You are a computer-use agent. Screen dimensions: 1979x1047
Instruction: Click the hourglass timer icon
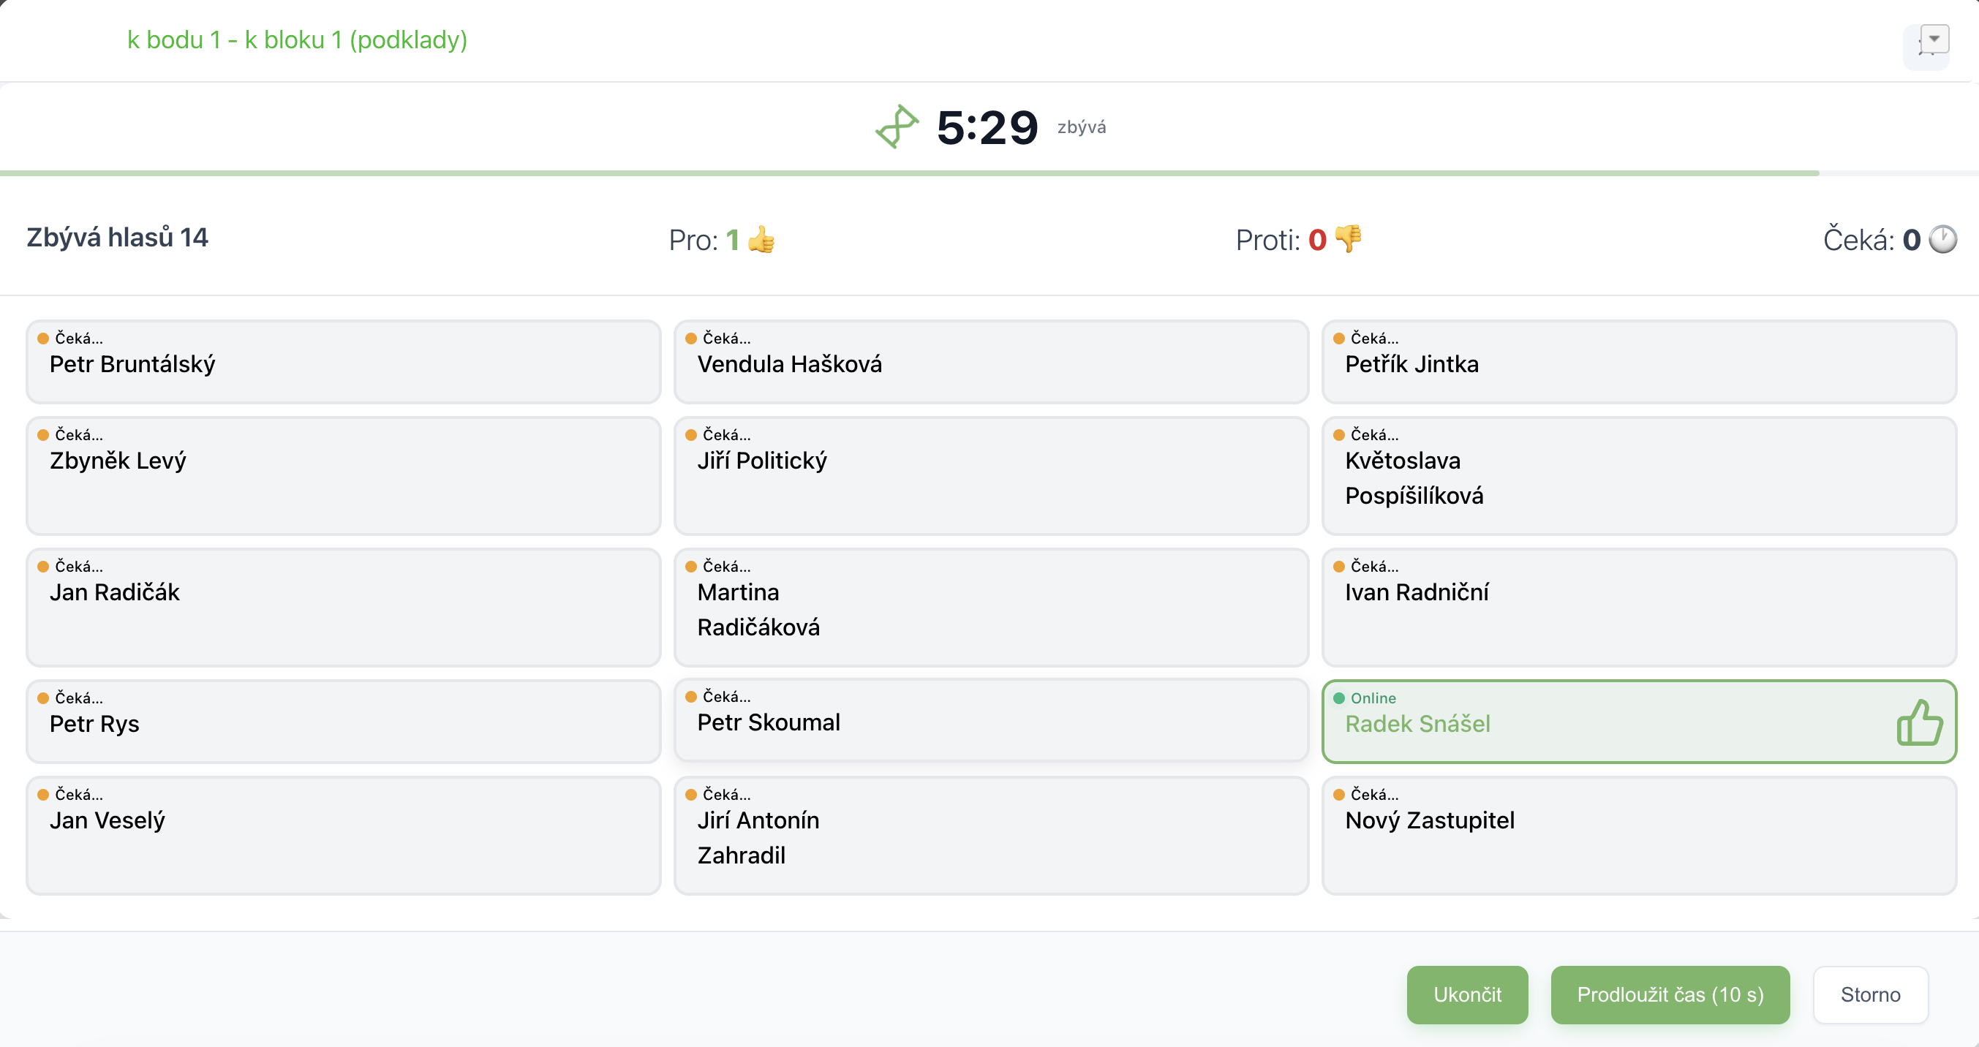(x=897, y=126)
